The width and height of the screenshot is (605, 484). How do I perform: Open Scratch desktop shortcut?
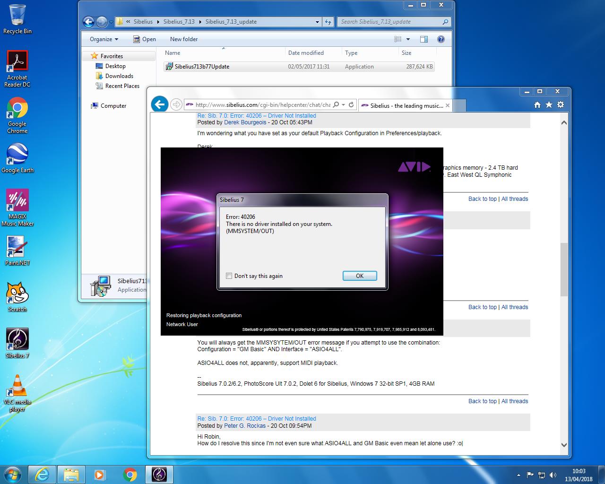tap(17, 297)
